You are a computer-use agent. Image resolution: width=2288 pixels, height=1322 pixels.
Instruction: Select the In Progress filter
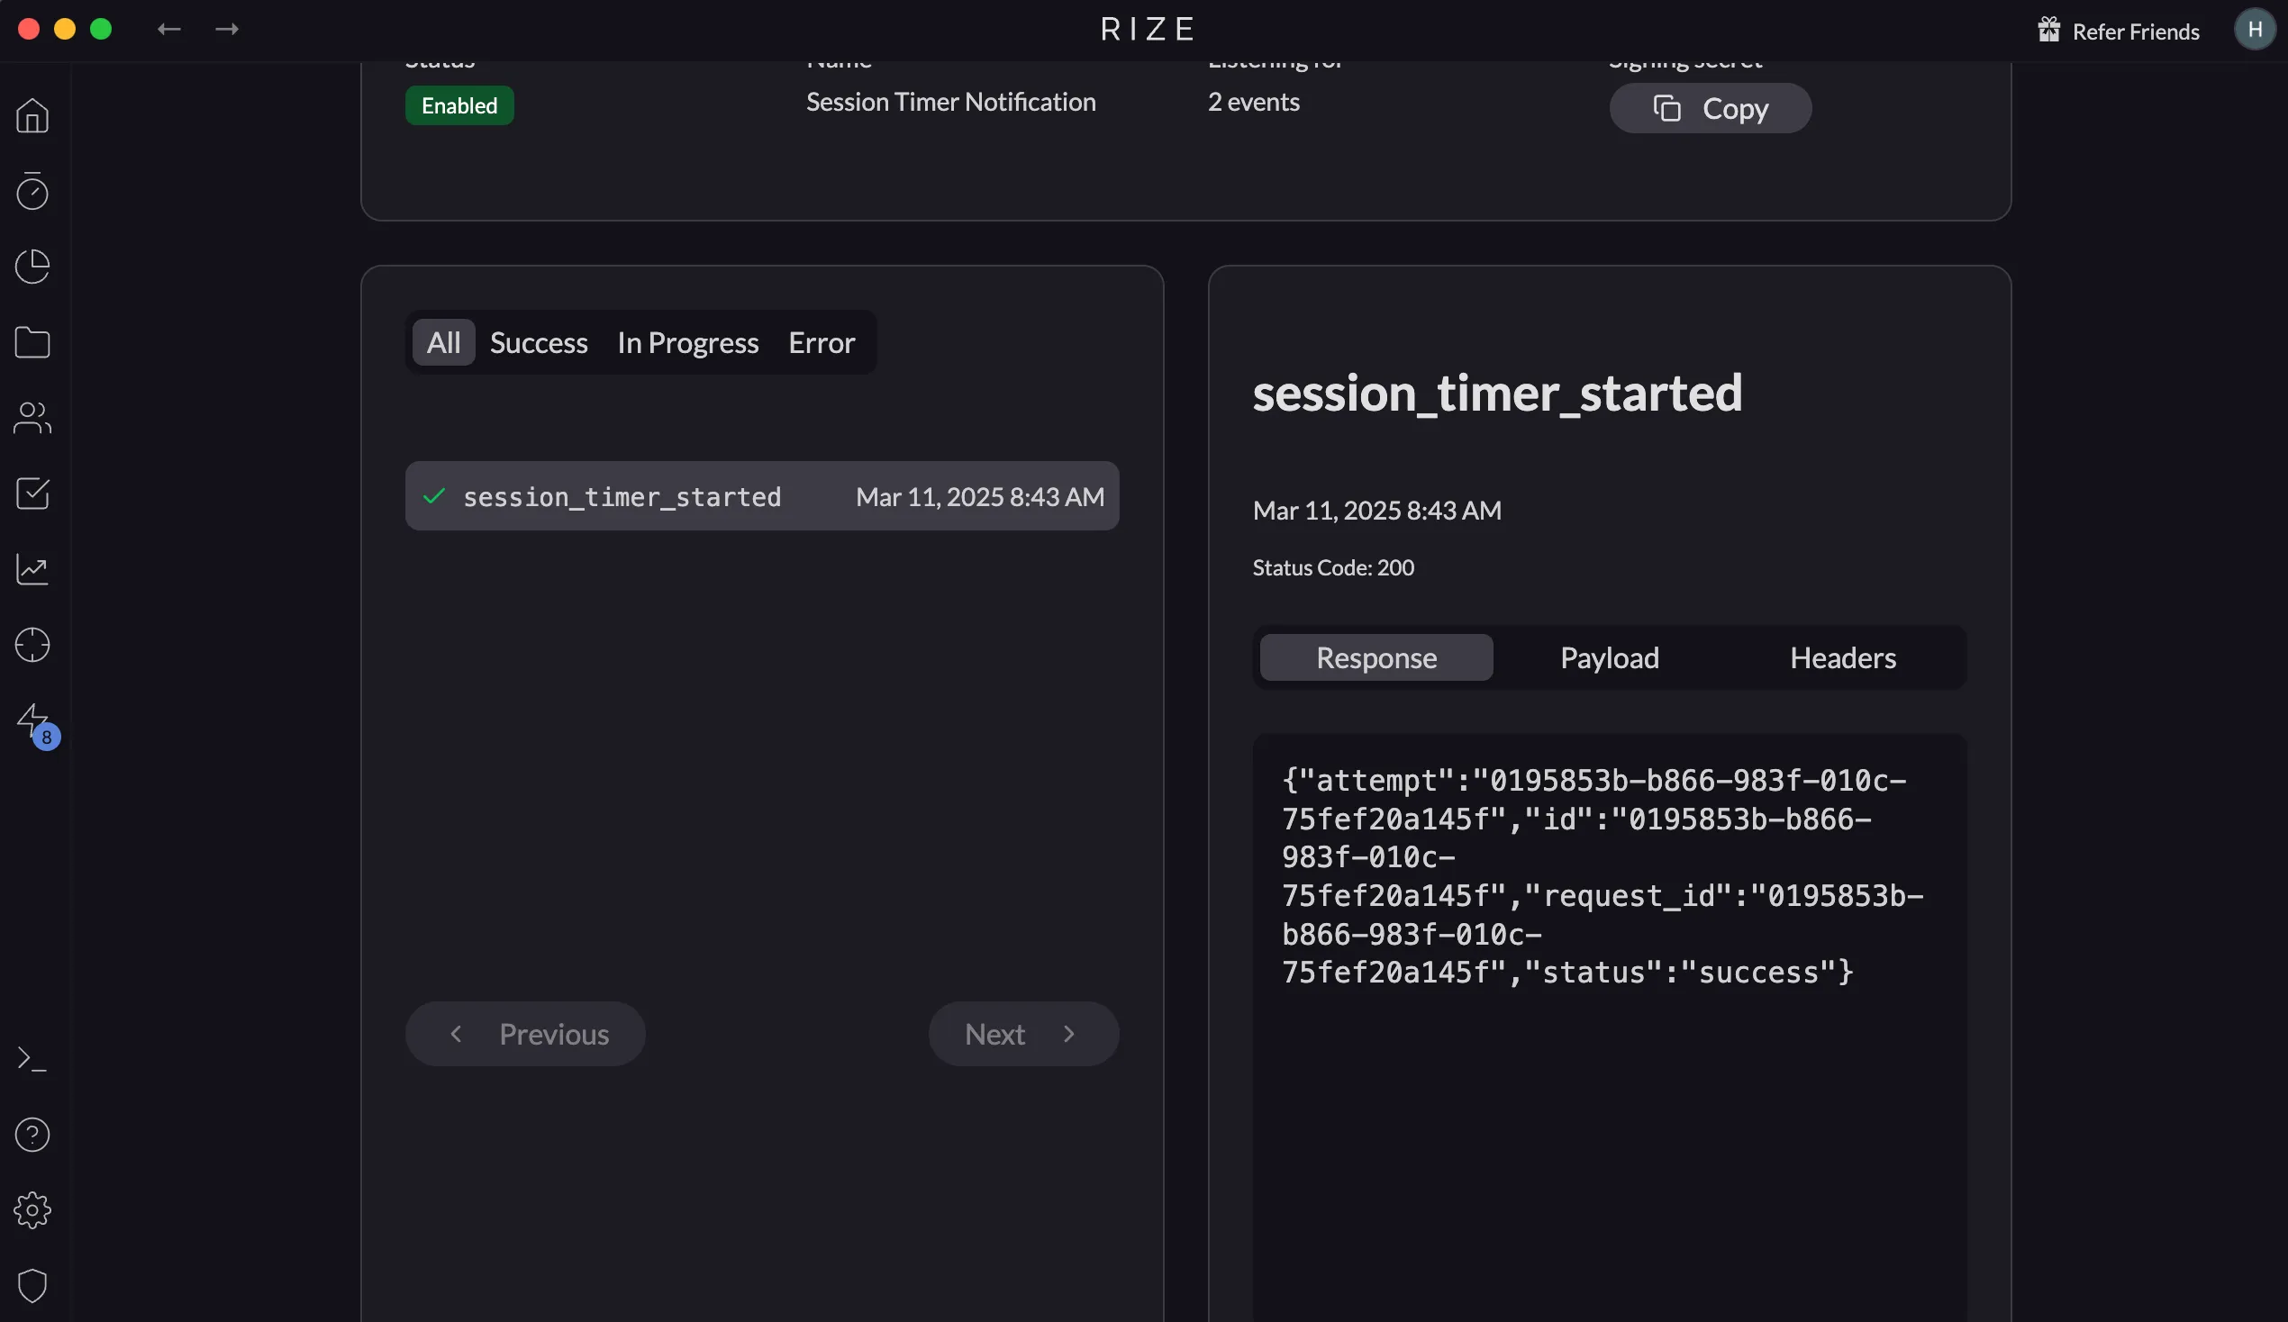(x=686, y=342)
